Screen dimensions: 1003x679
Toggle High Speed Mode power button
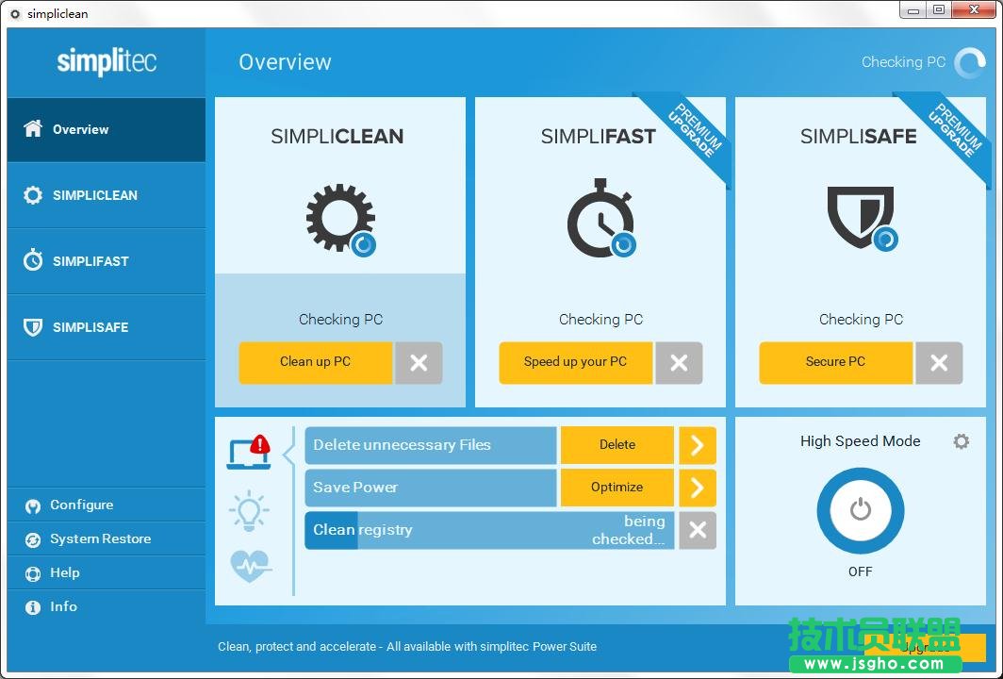860,510
